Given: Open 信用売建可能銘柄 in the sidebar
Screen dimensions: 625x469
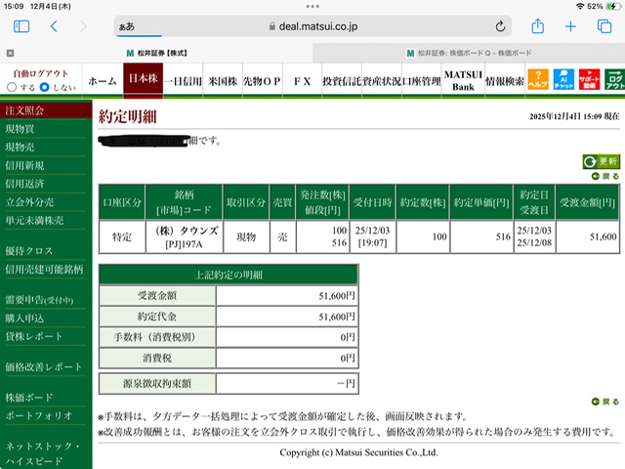Looking at the screenshot, I should (46, 270).
